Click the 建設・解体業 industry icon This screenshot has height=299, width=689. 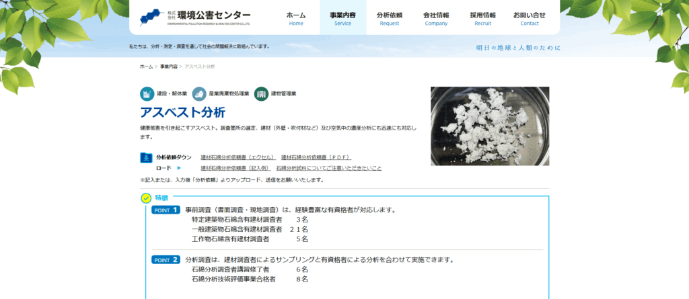tap(147, 94)
